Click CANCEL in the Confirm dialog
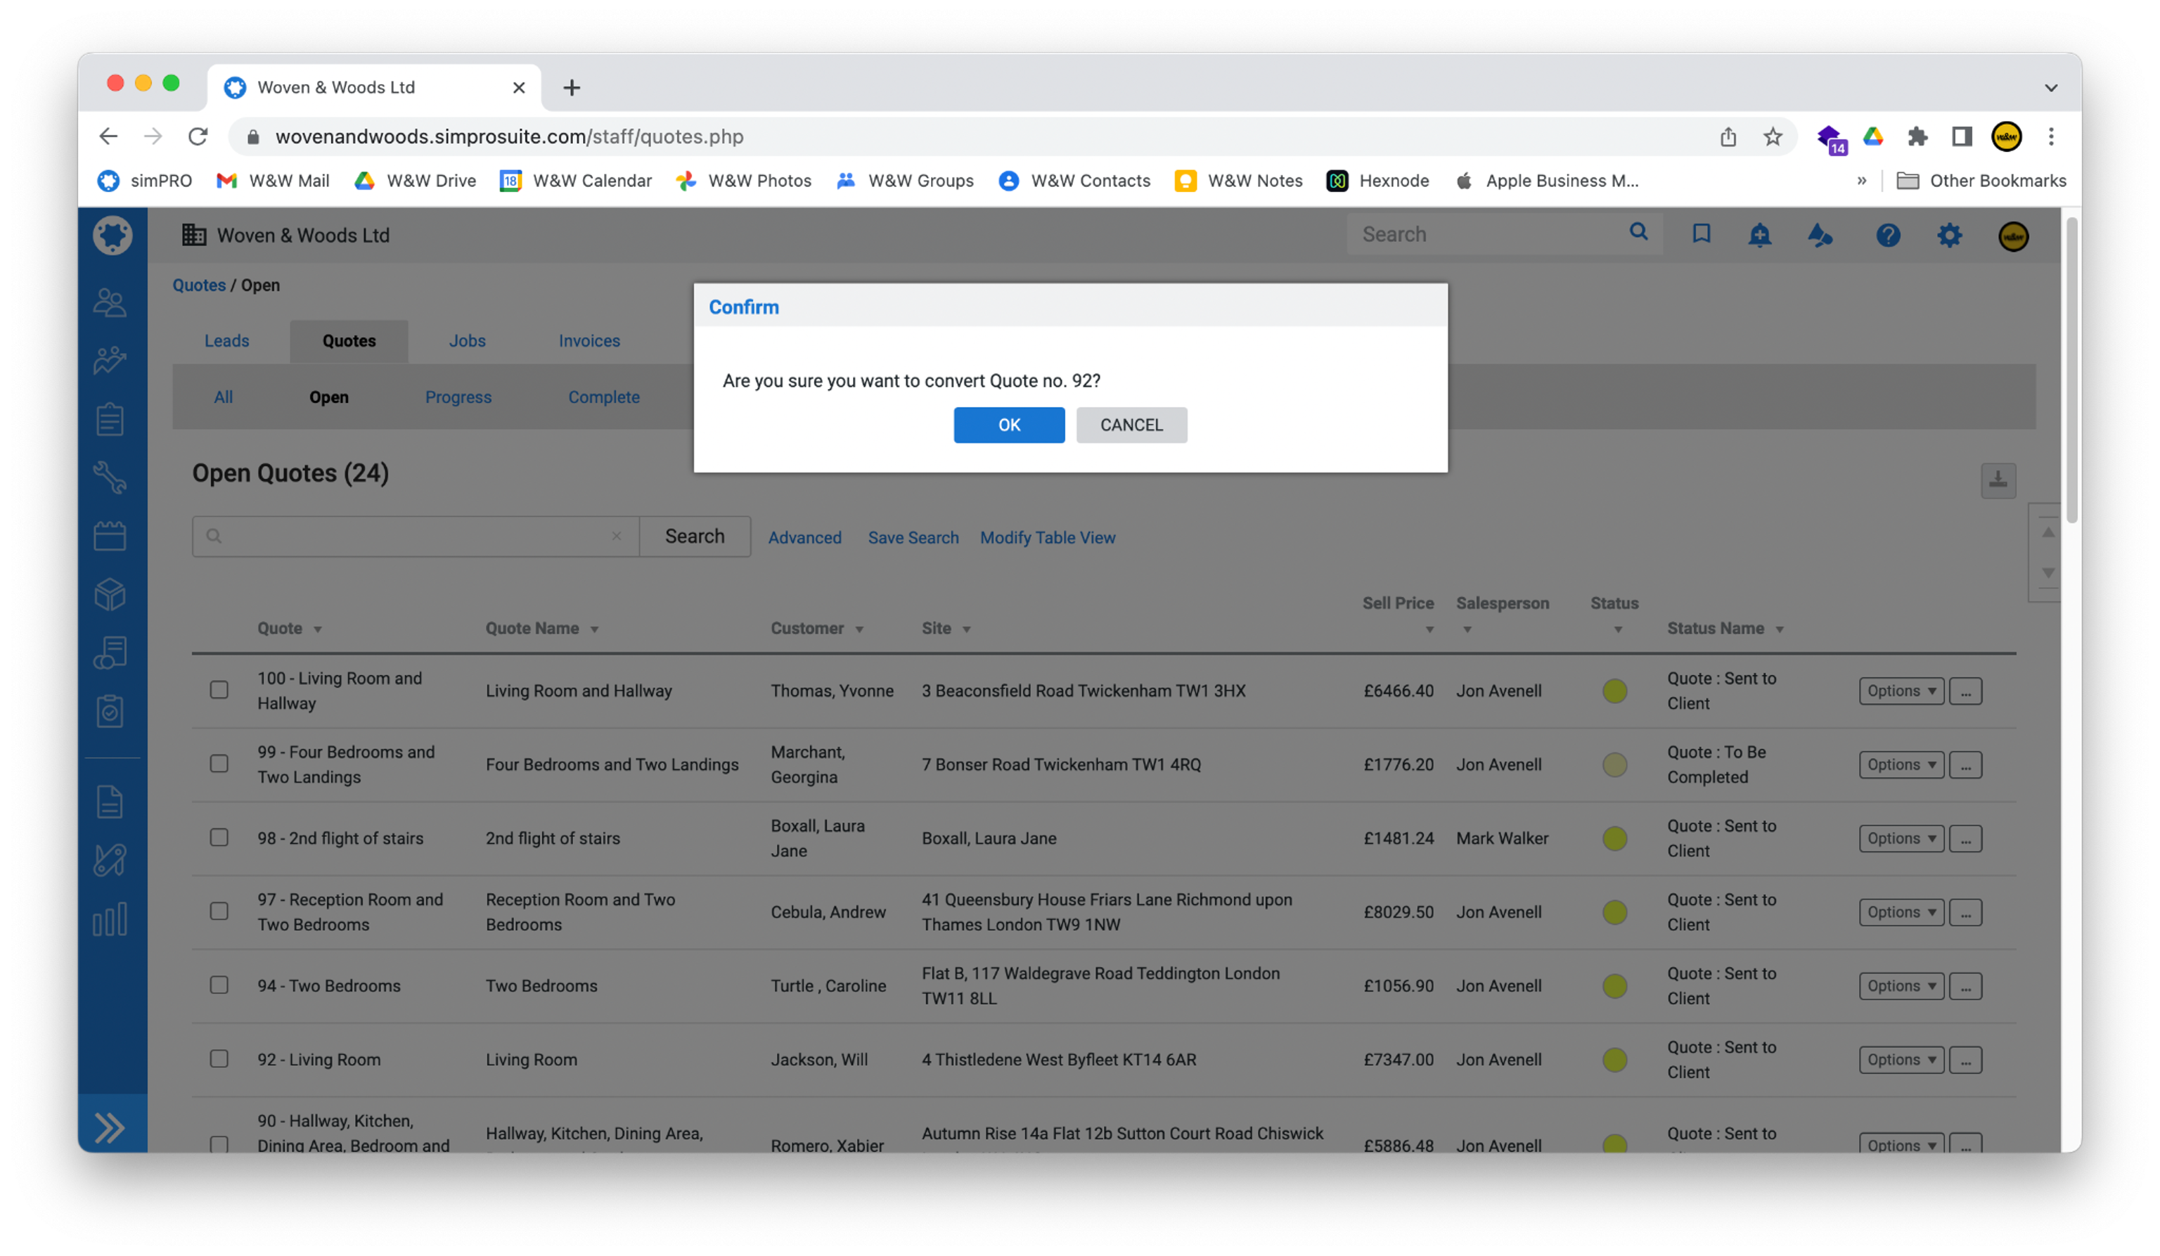Screen dimensions: 2160x1256 pyautogui.click(x=1131, y=425)
